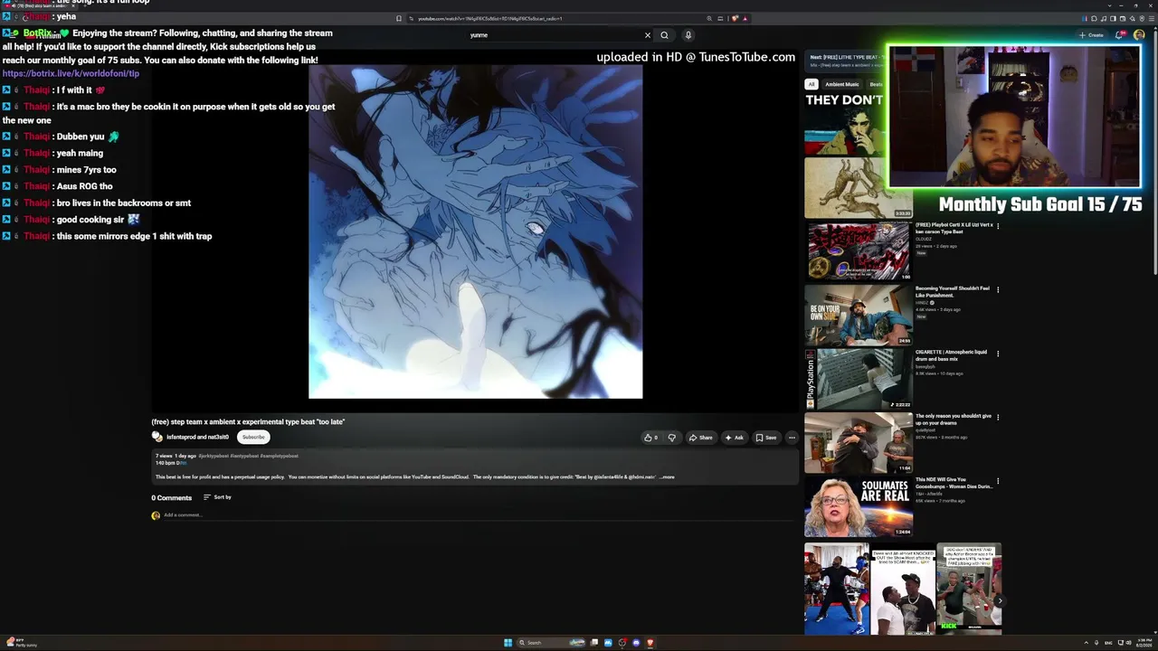This screenshot has width=1158, height=651.
Task: Subscribe to the isfantaprod channel
Action: pyautogui.click(x=253, y=438)
